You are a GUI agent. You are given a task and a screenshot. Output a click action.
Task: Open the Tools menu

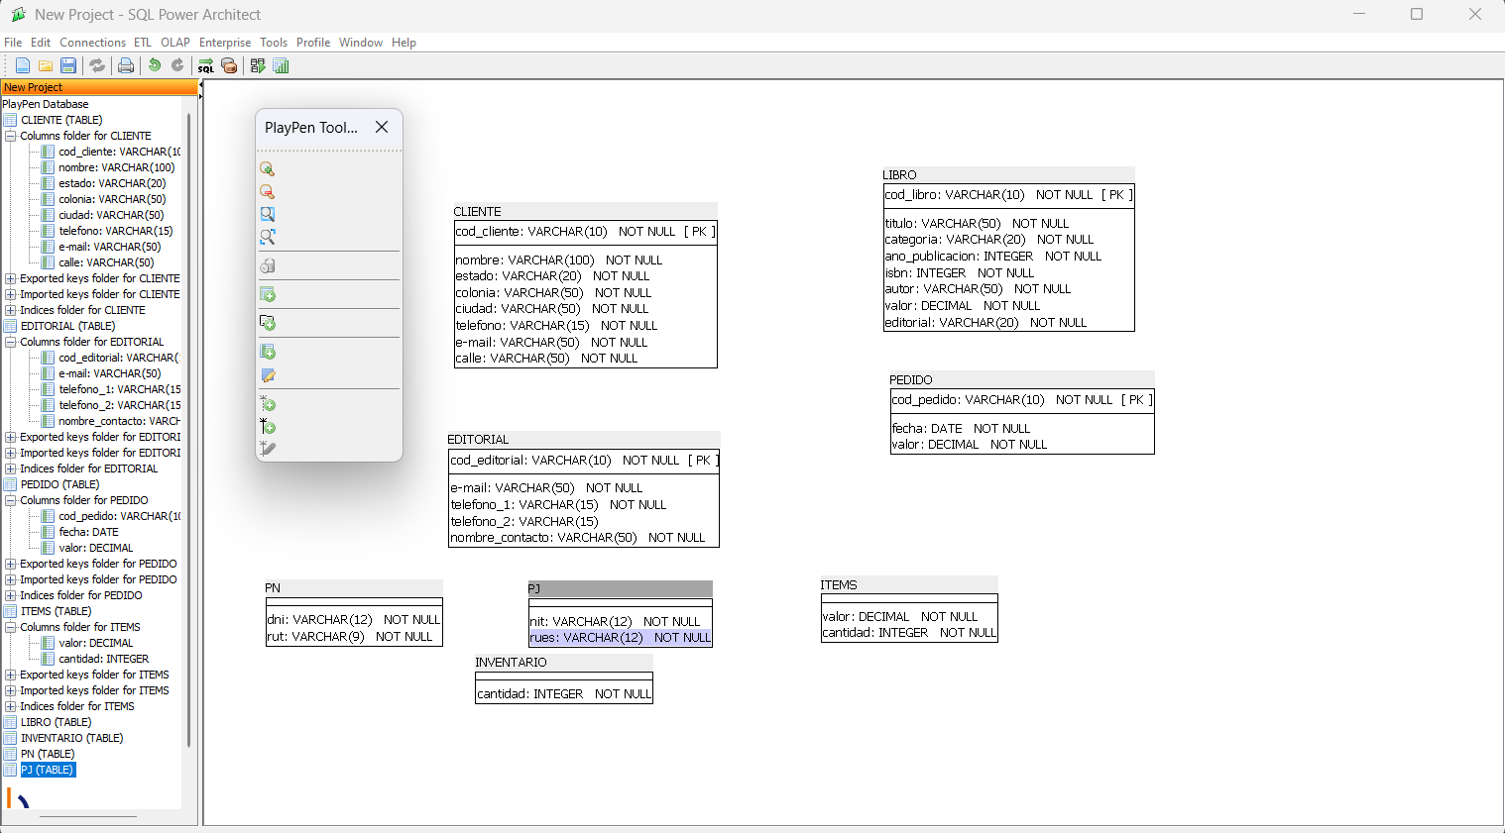274,43
